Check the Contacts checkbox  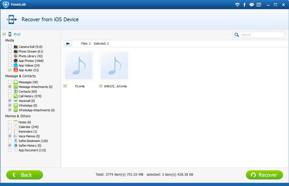pos(10,91)
